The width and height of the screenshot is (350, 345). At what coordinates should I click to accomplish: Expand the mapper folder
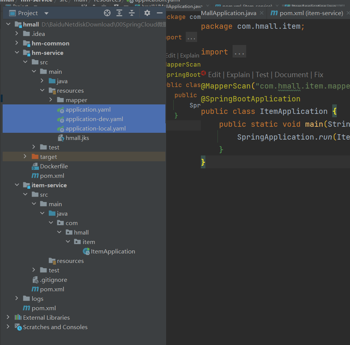click(51, 100)
